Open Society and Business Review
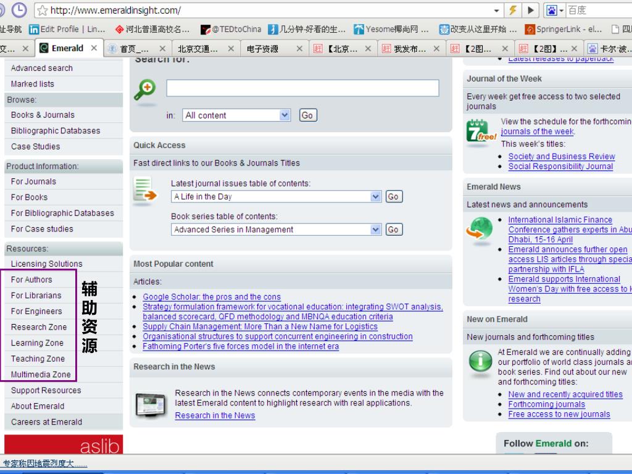 click(562, 156)
